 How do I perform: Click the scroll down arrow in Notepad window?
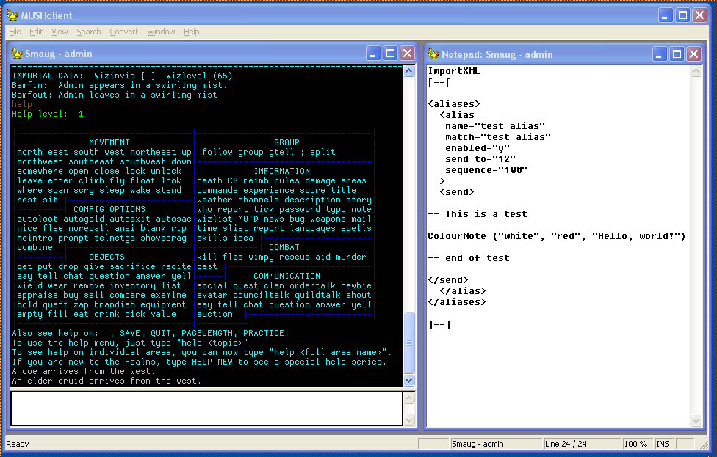(696, 420)
